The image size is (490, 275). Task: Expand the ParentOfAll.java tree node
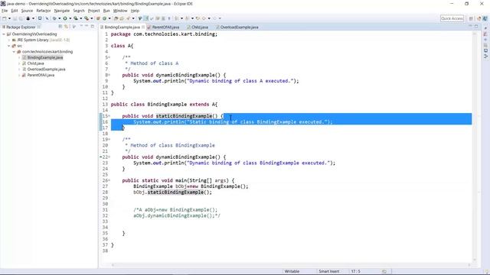click(x=19, y=75)
